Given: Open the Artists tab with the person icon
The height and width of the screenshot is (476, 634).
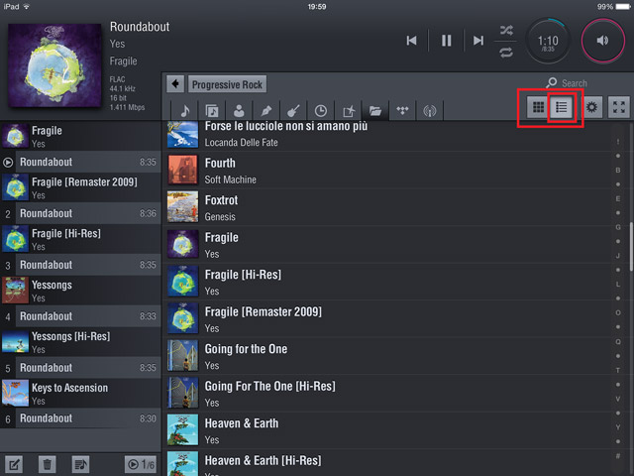Looking at the screenshot, I should (x=239, y=110).
